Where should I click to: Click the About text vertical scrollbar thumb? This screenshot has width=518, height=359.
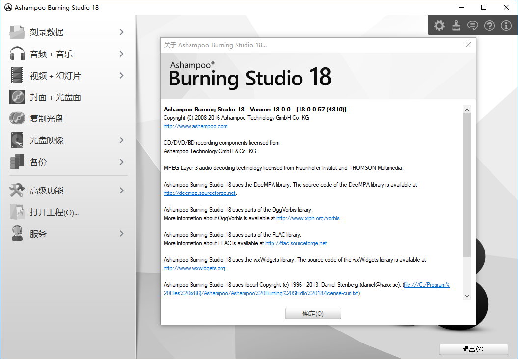(x=467, y=185)
